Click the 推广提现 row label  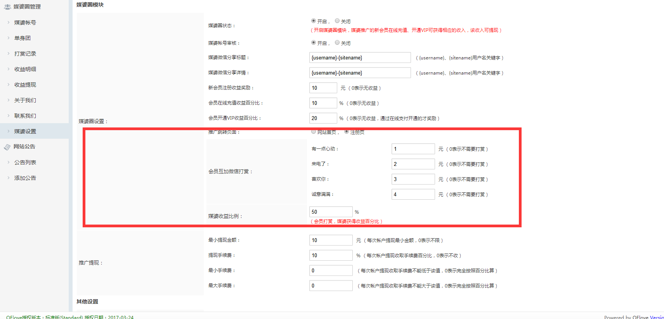[91, 263]
